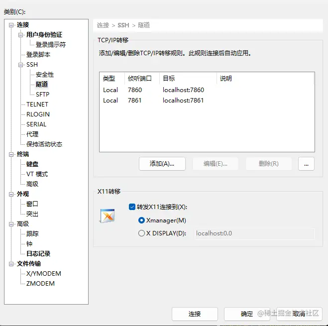Collapse the SSH tree node
This screenshot has height=326, width=328.
20,65
